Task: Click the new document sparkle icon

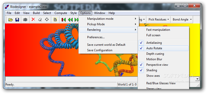Action: click(x=55, y=19)
